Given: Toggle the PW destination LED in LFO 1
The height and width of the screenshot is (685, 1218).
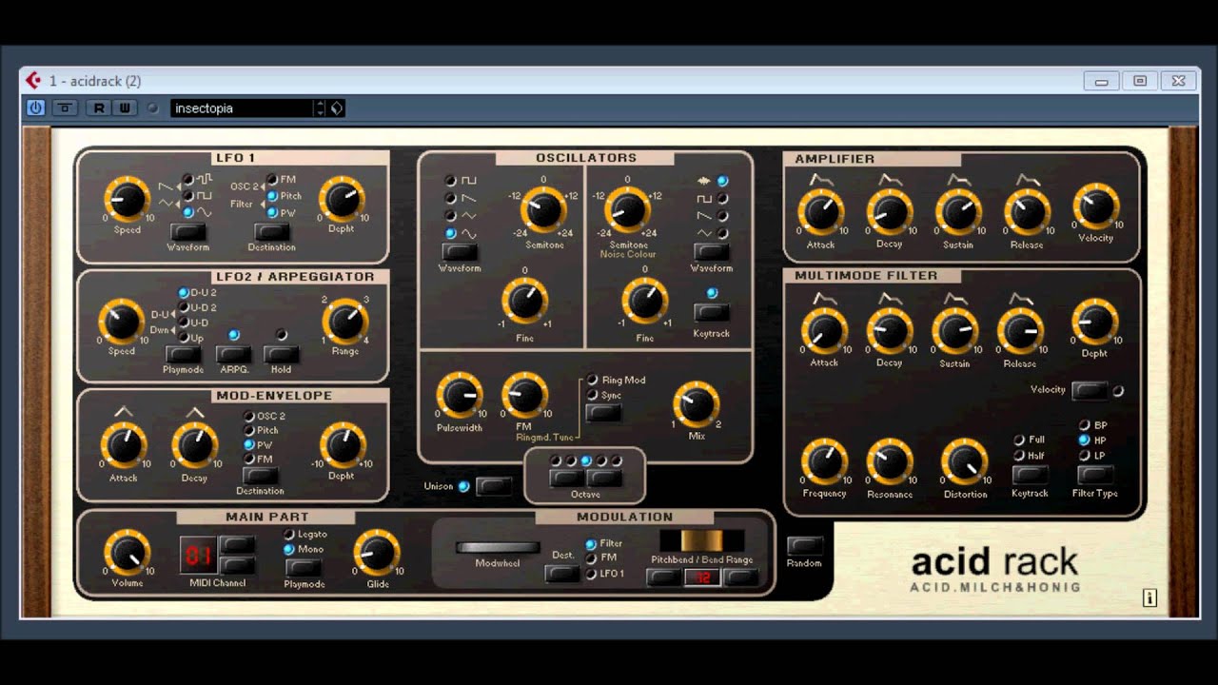Looking at the screenshot, I should [x=272, y=213].
